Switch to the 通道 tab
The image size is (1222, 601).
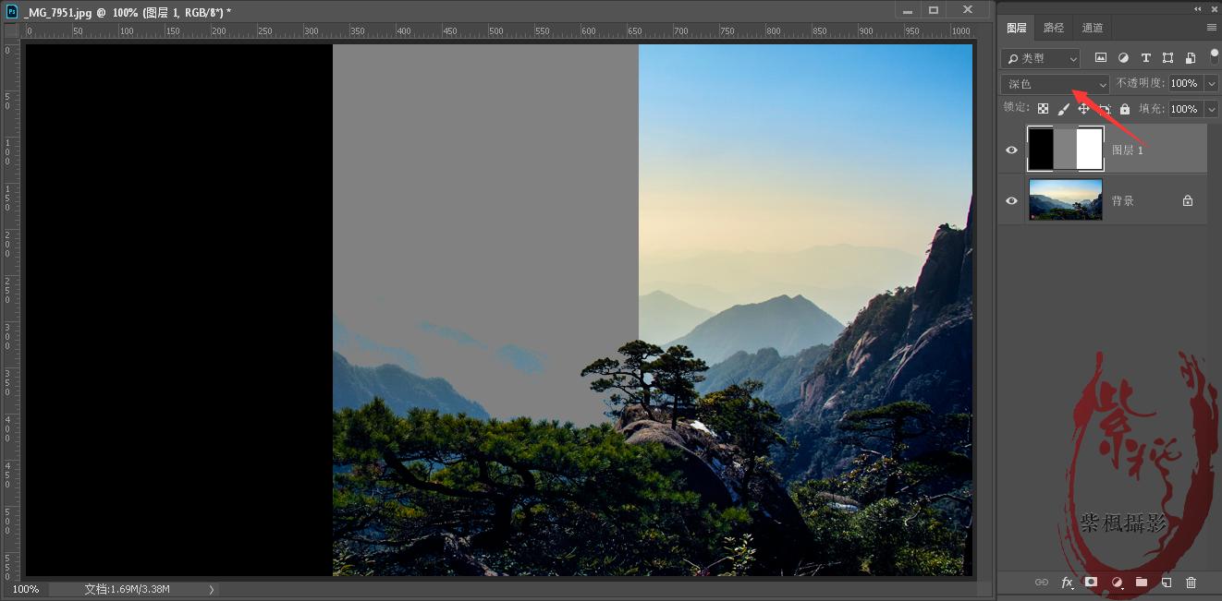pyautogui.click(x=1093, y=28)
